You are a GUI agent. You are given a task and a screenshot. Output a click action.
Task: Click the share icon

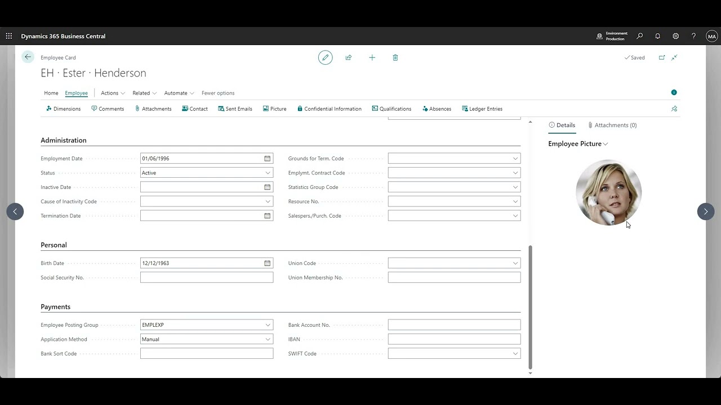tap(349, 57)
